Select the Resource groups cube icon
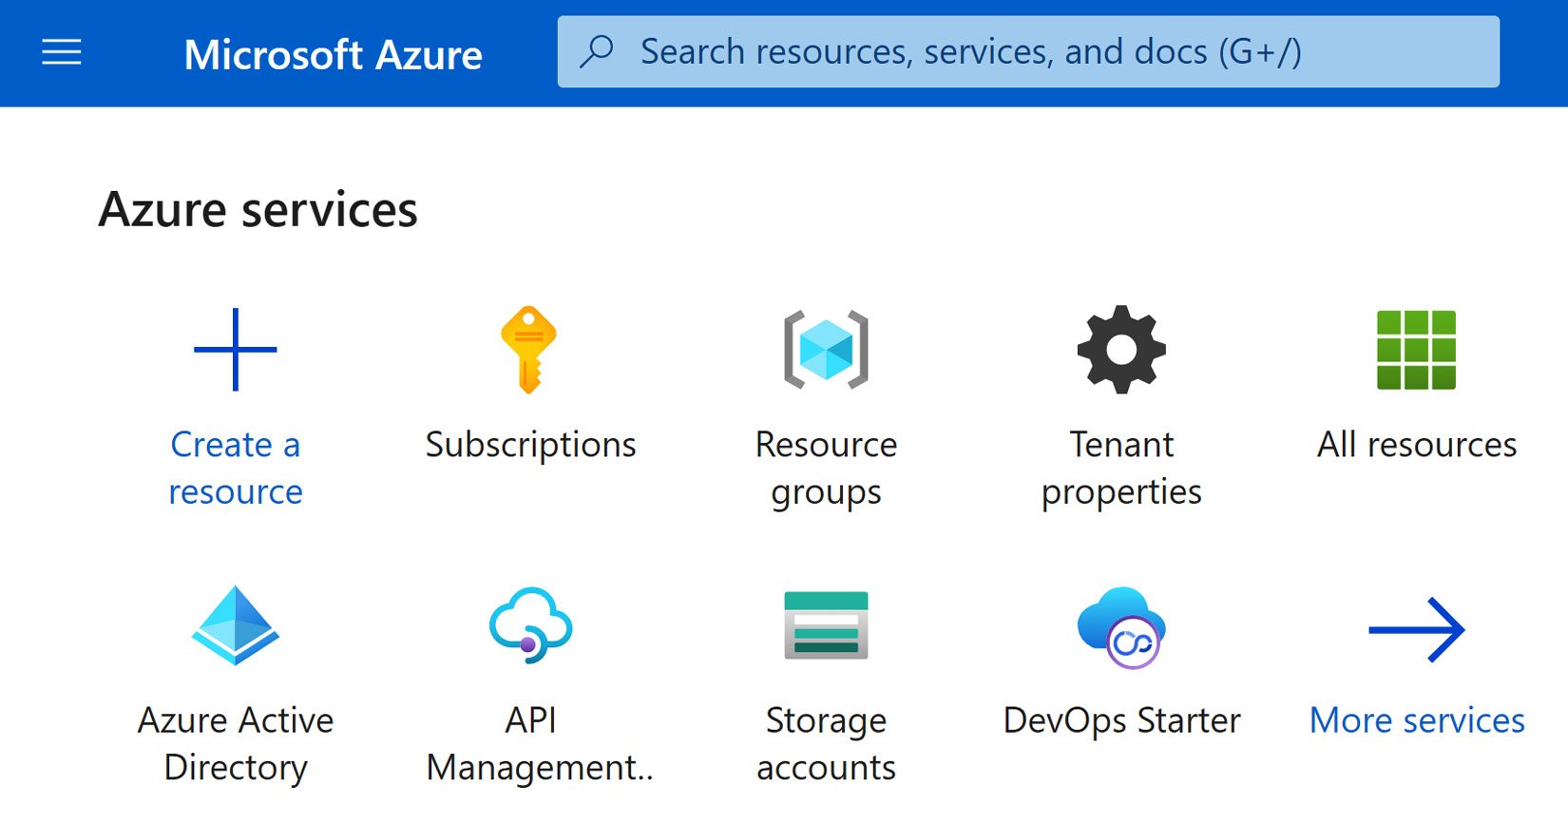Viewport: 1568px width, 824px height. pyautogui.click(x=826, y=350)
